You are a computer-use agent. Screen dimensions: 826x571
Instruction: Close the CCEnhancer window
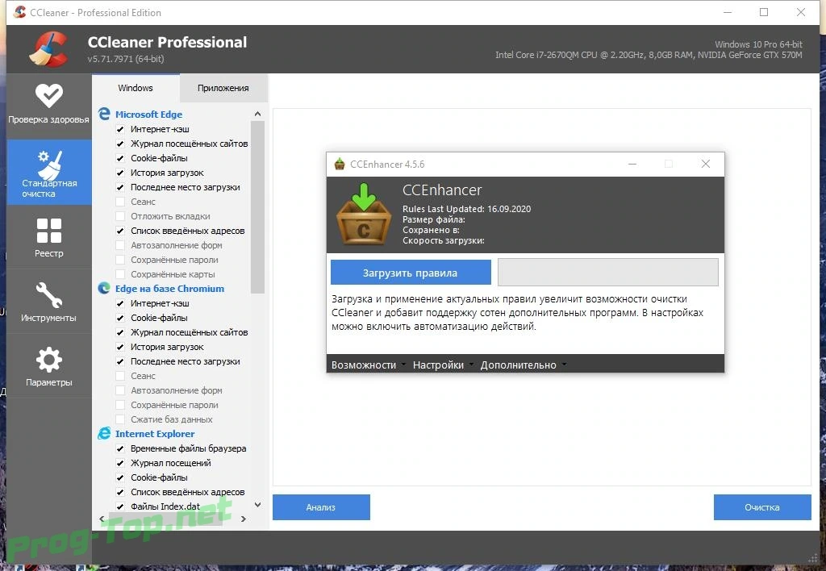[x=705, y=164]
